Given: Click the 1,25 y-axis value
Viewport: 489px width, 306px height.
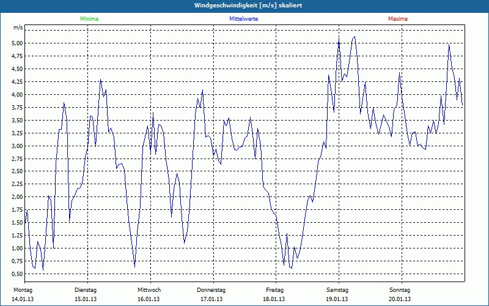Looking at the screenshot, I should [x=18, y=235].
